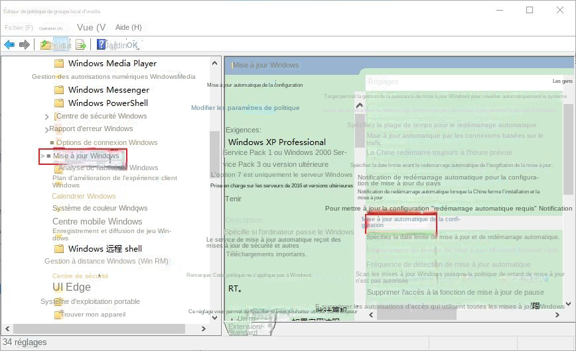Click folder icon beside Analyse de fiabilité Windows
Viewport: 576px width, 351px height.
click(x=58, y=169)
